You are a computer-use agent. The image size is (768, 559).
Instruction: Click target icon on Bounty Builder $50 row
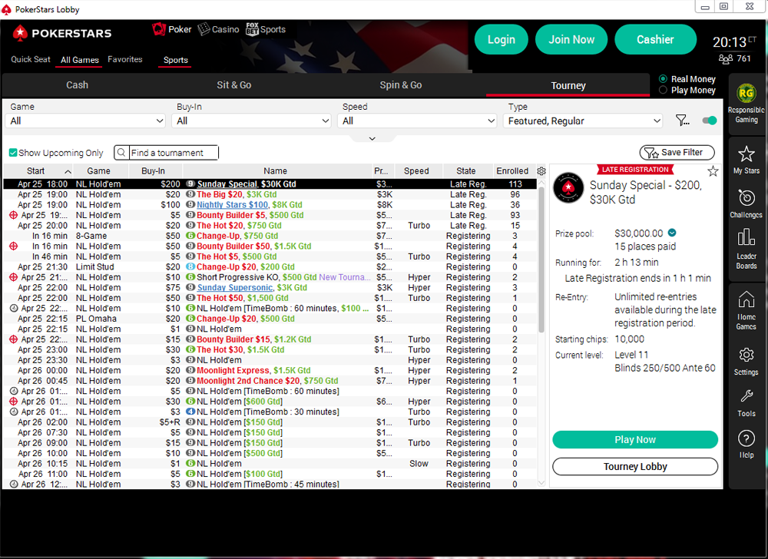13,246
